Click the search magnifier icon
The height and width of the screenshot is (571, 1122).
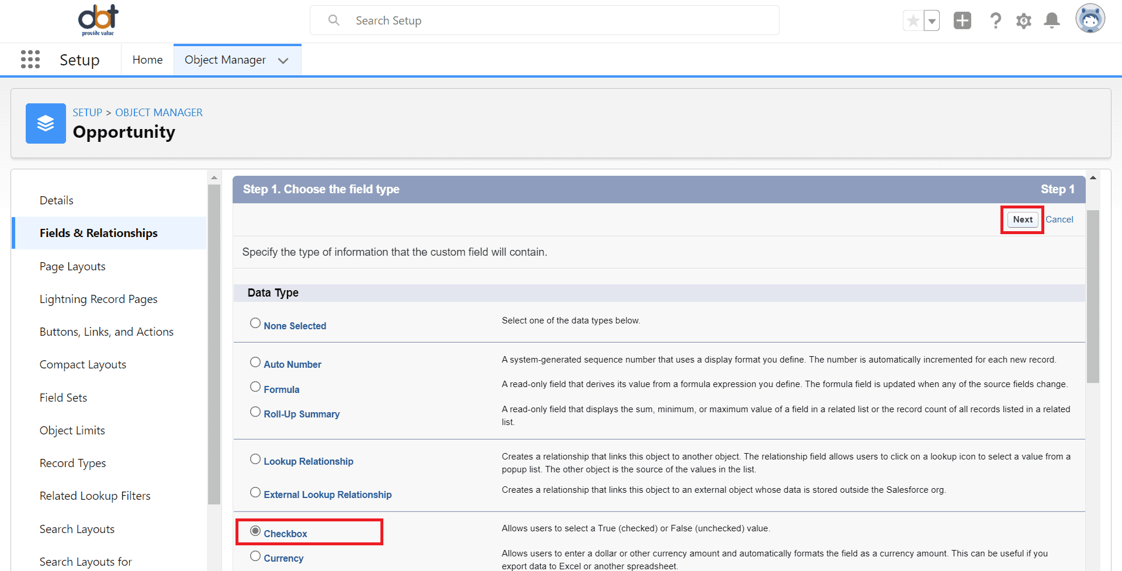334,20
